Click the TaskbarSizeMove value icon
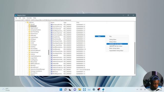 [52, 65]
